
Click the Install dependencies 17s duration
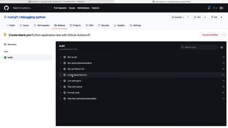223,75
